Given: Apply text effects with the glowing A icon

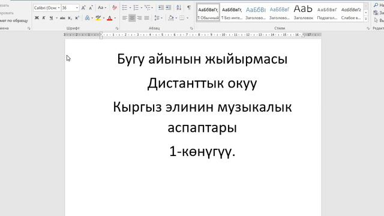Looking at the screenshot, I should [x=87, y=18].
